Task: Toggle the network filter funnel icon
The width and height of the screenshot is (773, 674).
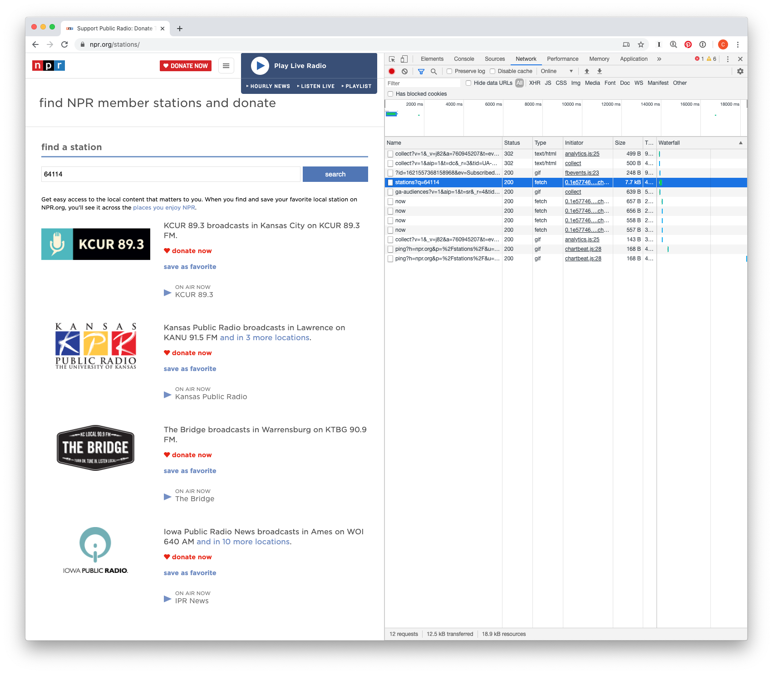Action: (x=421, y=71)
